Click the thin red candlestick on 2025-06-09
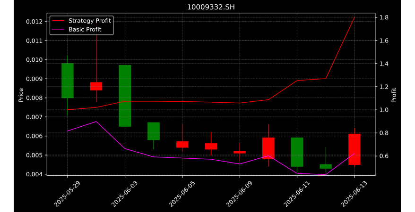The image size is (415, 212). click(x=240, y=152)
